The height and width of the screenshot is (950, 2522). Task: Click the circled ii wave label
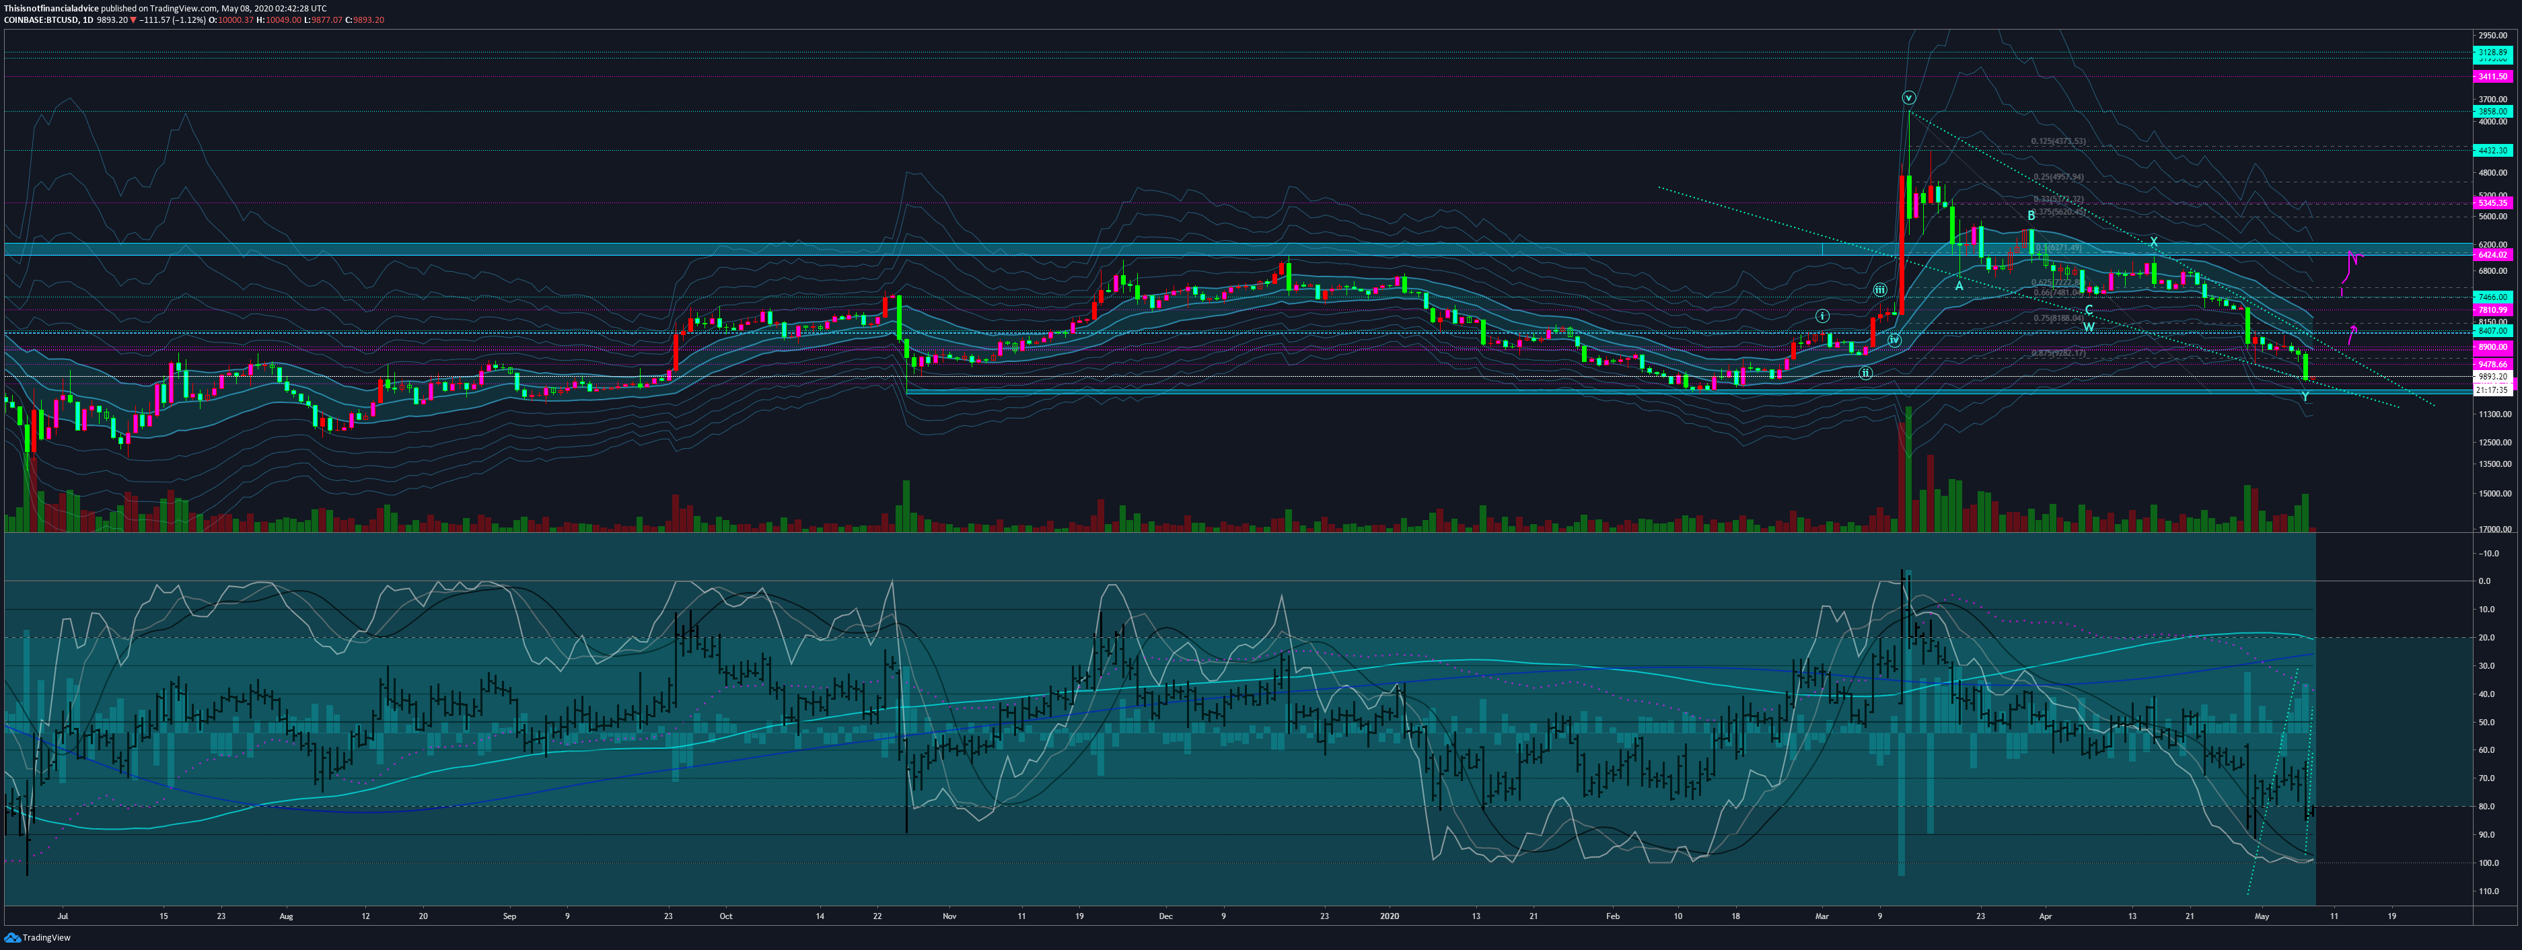1866,373
